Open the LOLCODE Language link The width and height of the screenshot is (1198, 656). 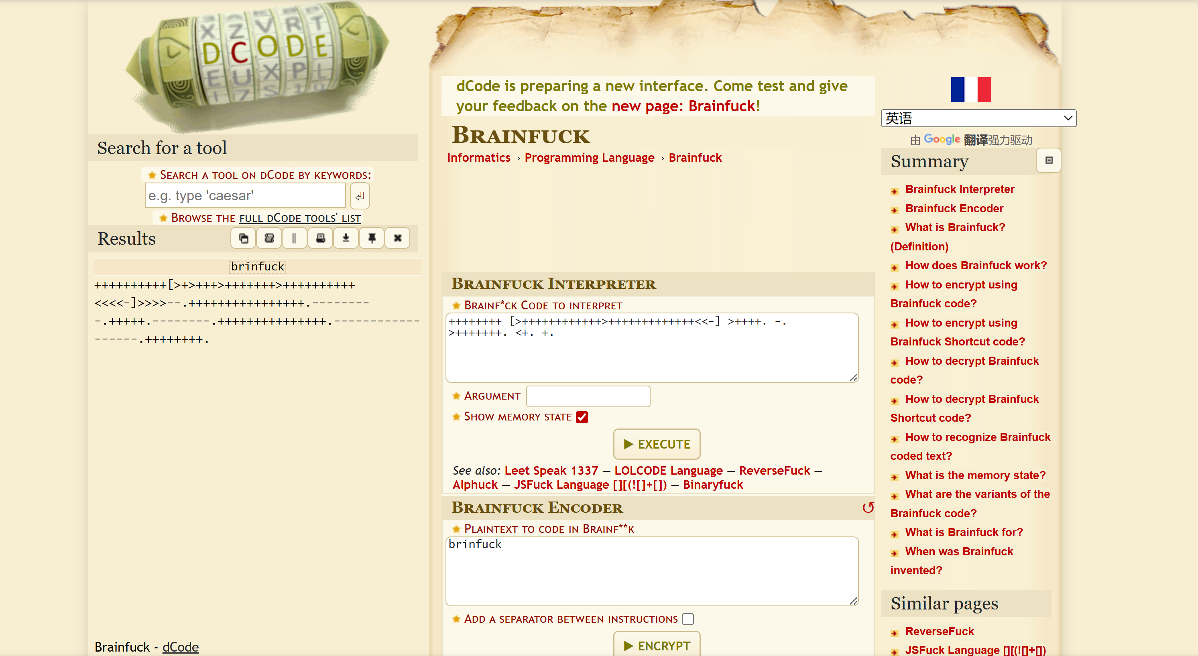click(x=668, y=471)
